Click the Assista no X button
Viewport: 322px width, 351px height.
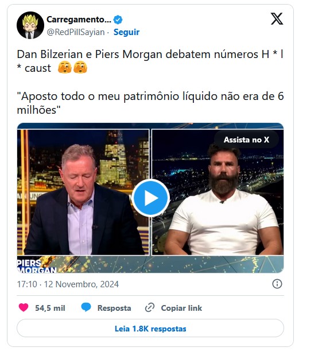click(x=246, y=140)
